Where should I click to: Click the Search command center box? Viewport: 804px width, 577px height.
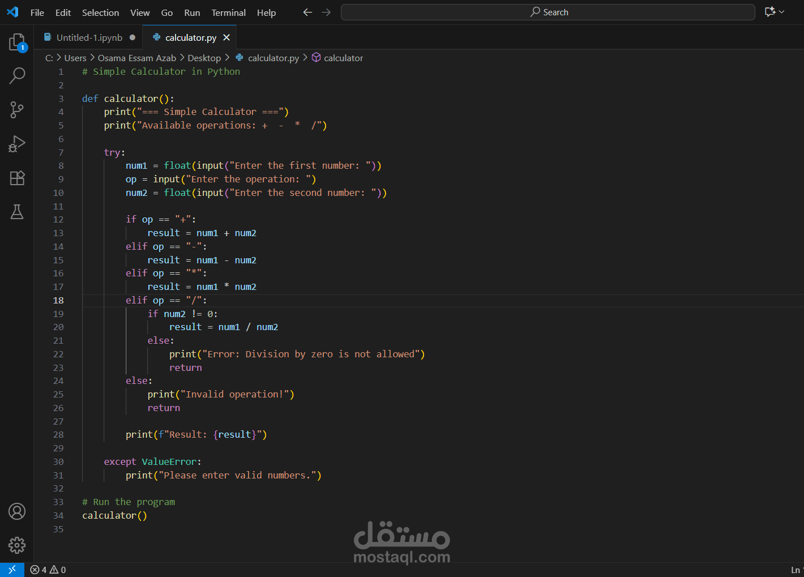tap(548, 12)
